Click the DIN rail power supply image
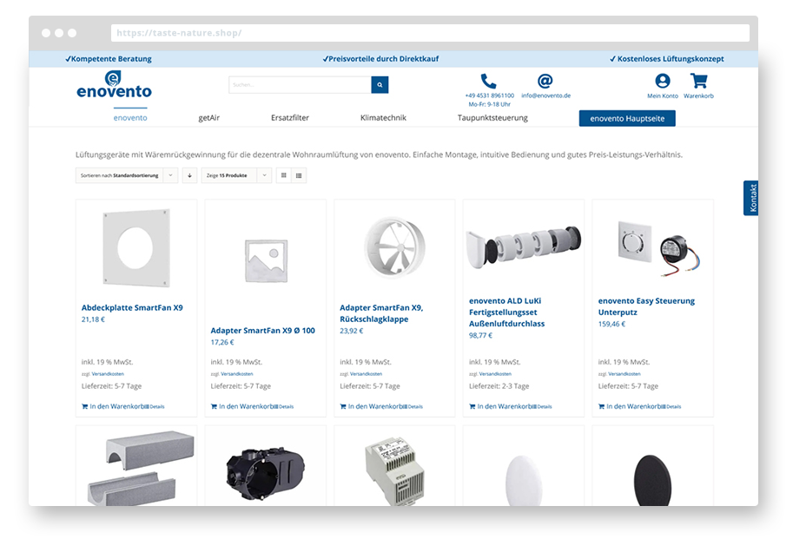The height and width of the screenshot is (539, 793). [x=395, y=470]
